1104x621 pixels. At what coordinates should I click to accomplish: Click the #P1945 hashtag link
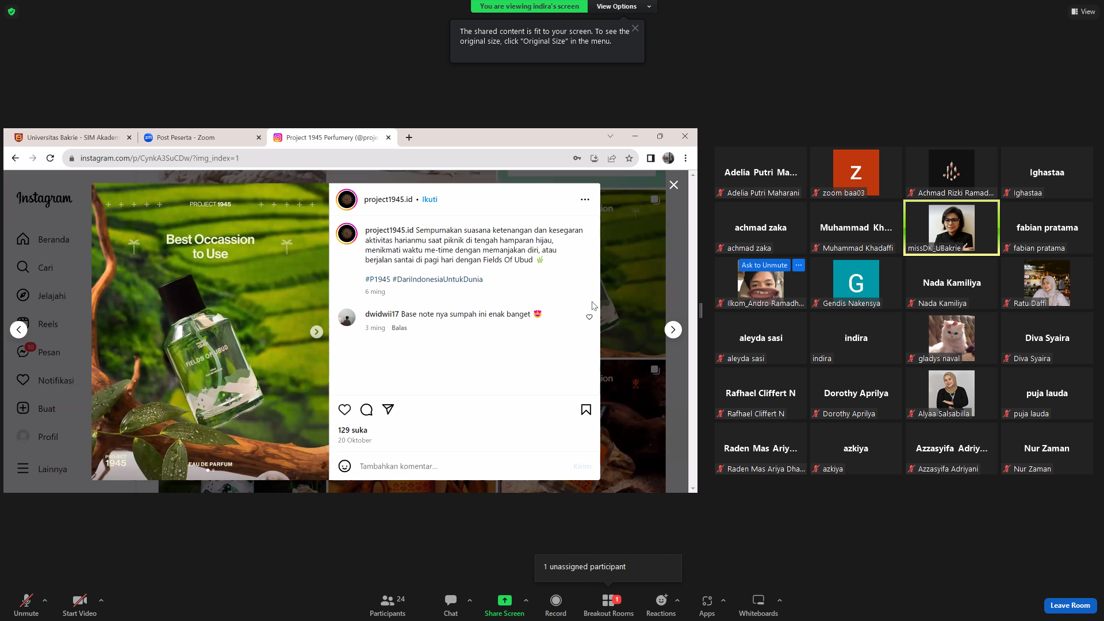[x=377, y=279]
